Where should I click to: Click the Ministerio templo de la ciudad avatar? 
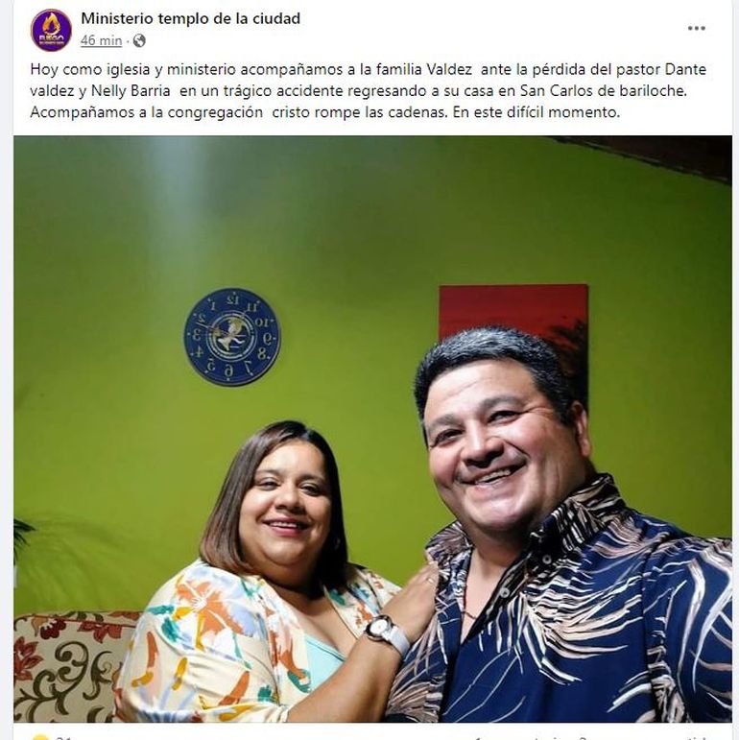(x=51, y=30)
